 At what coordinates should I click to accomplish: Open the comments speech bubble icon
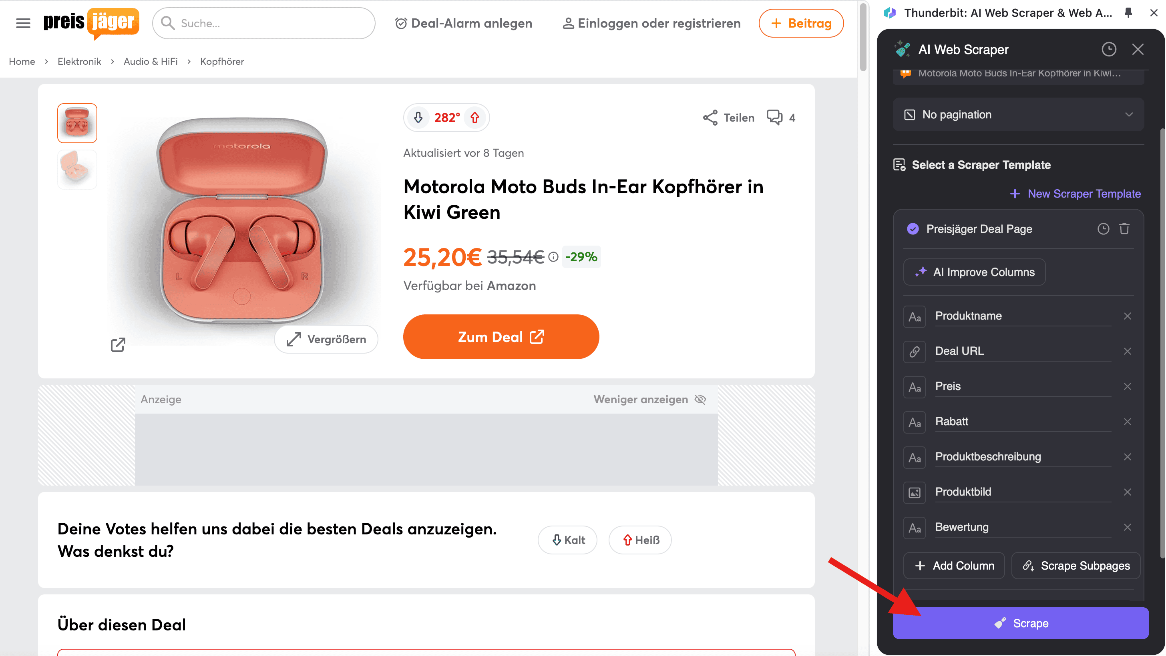[x=774, y=118]
